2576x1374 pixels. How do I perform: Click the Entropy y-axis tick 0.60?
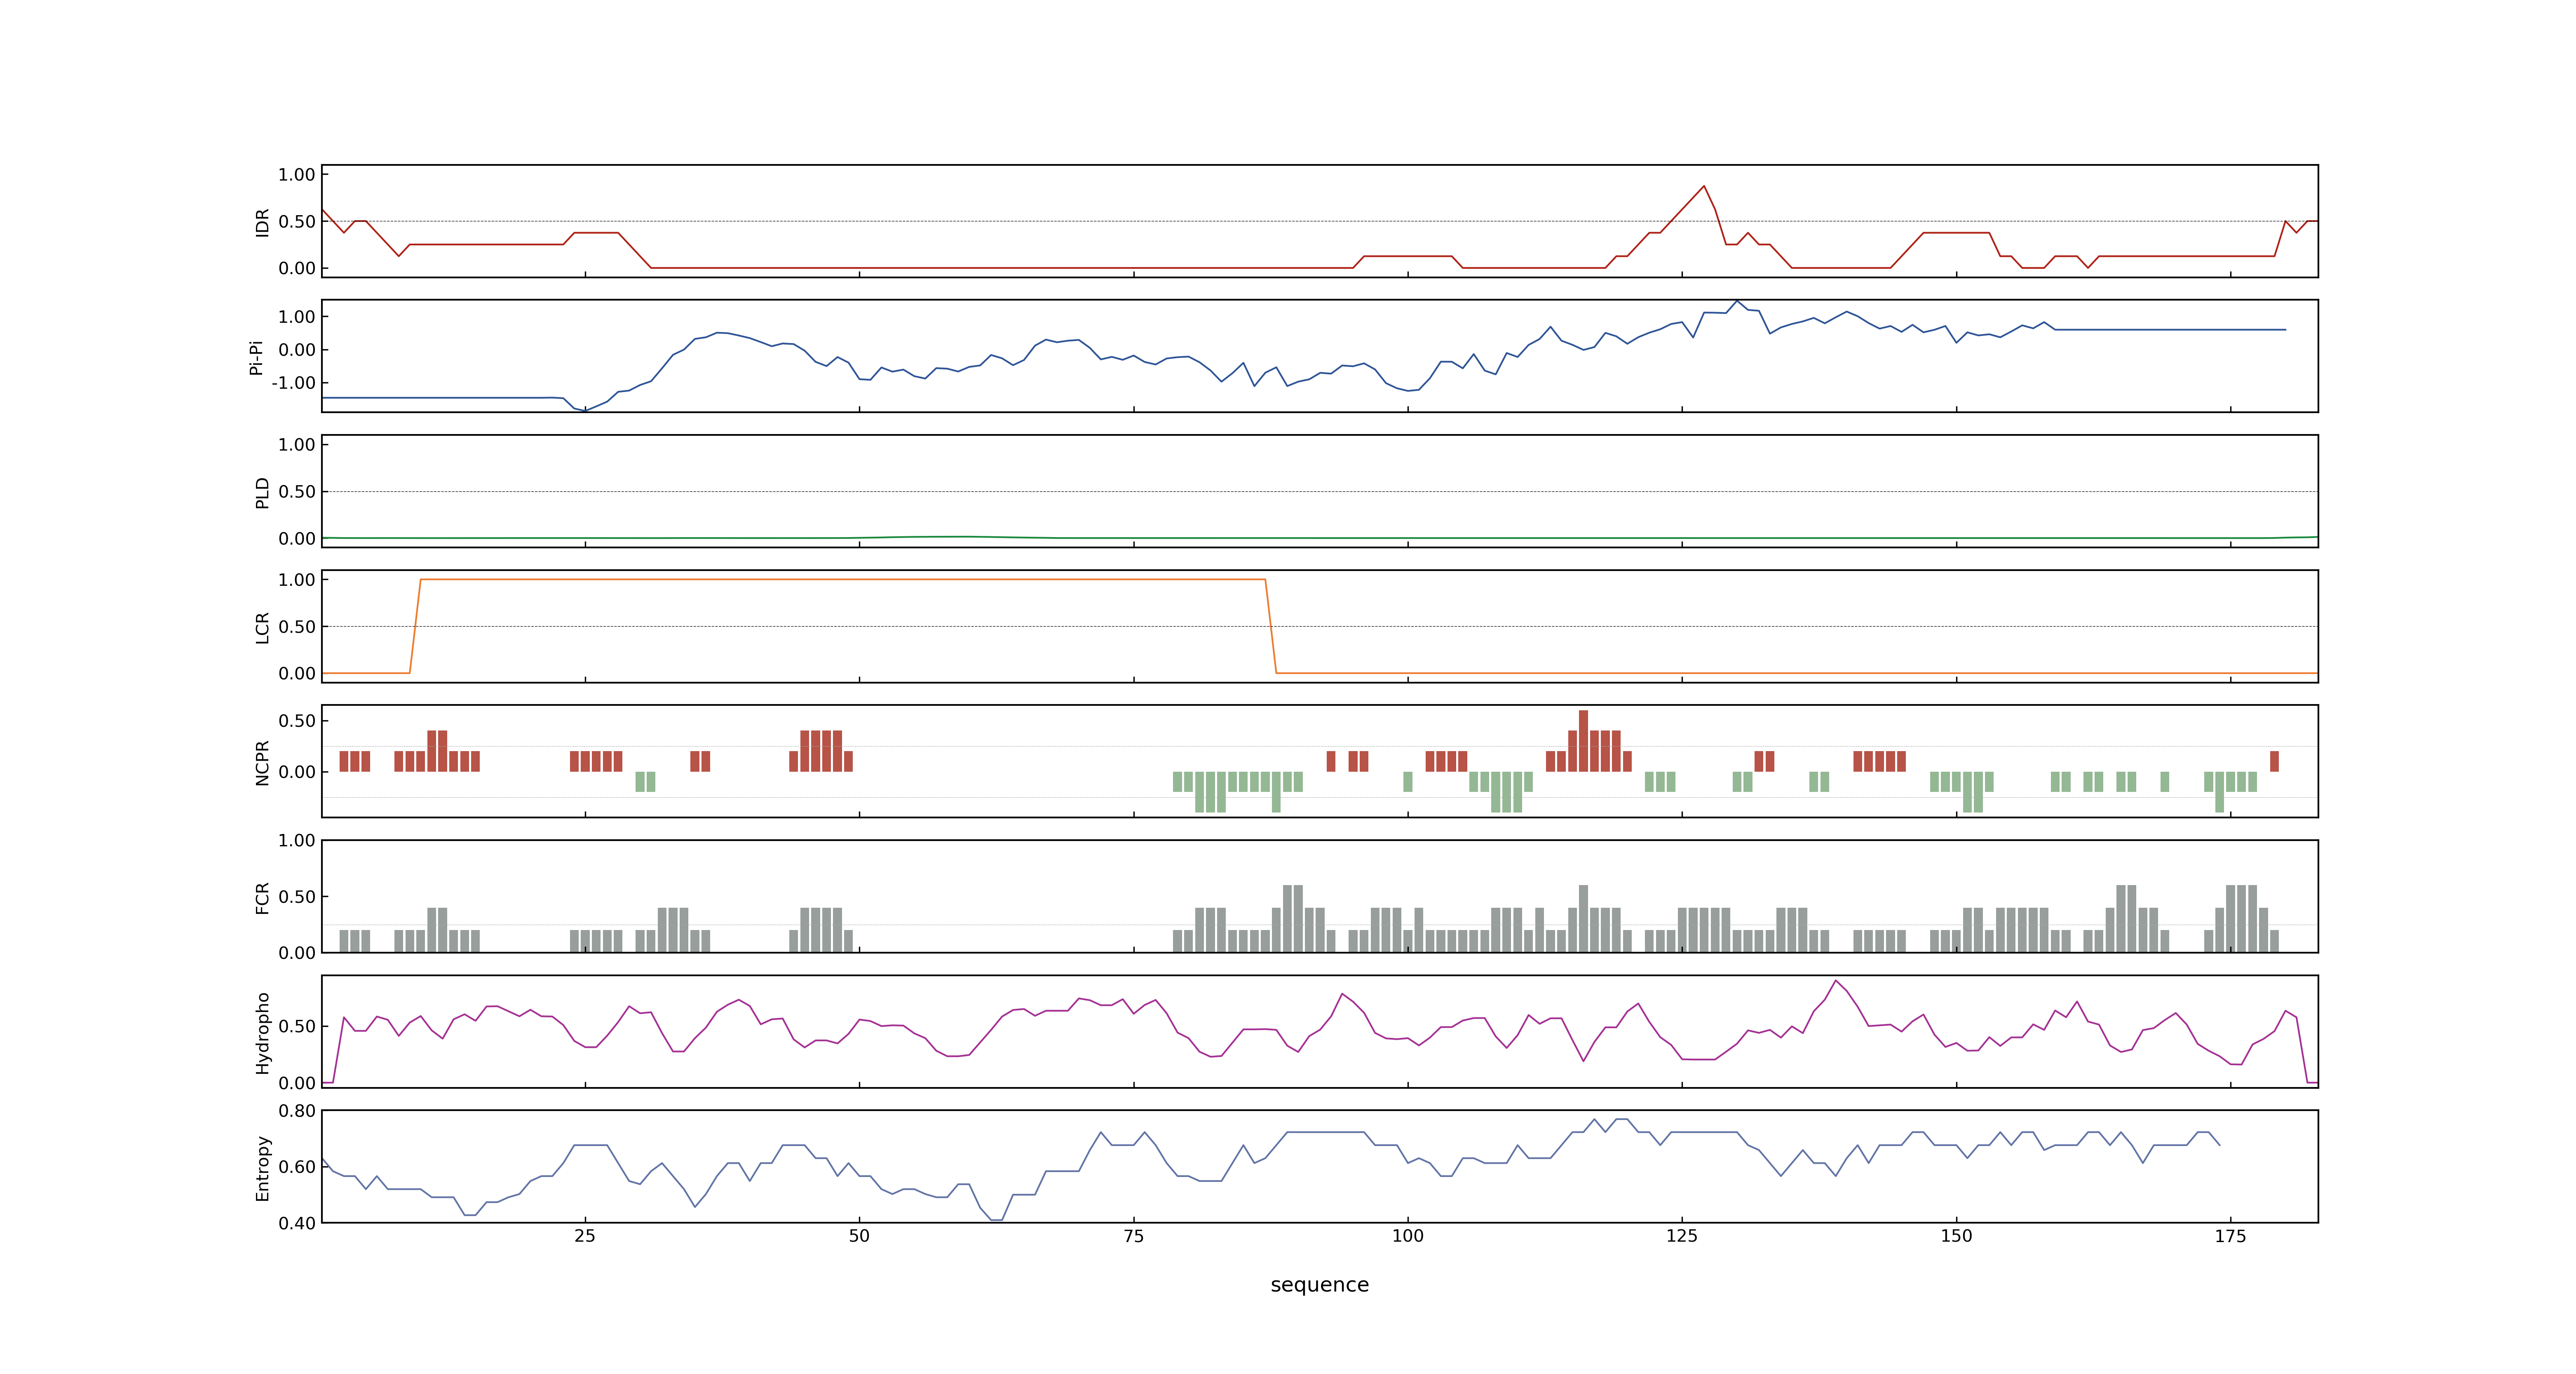pyautogui.click(x=297, y=1167)
